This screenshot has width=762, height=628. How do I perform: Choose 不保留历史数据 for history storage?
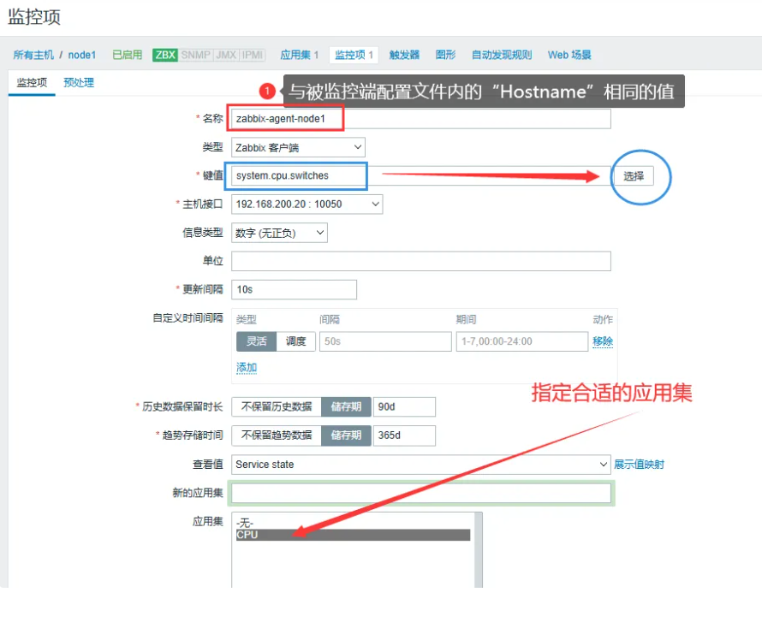276,407
